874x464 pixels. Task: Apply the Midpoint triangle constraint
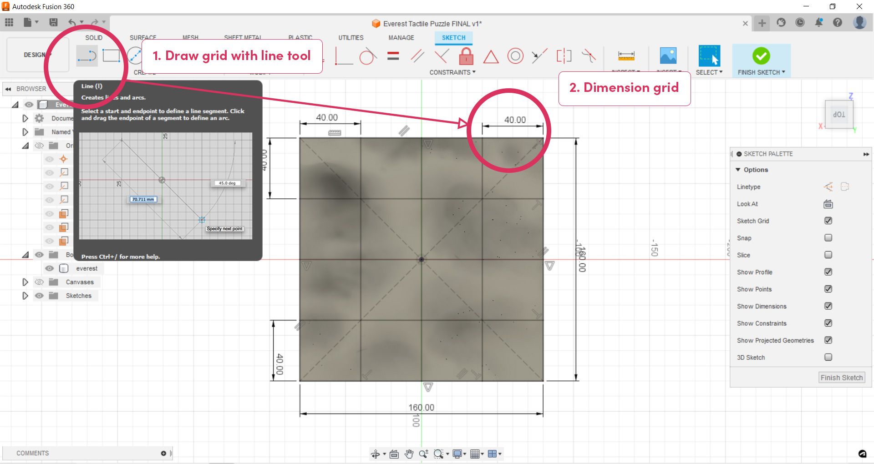coord(491,57)
